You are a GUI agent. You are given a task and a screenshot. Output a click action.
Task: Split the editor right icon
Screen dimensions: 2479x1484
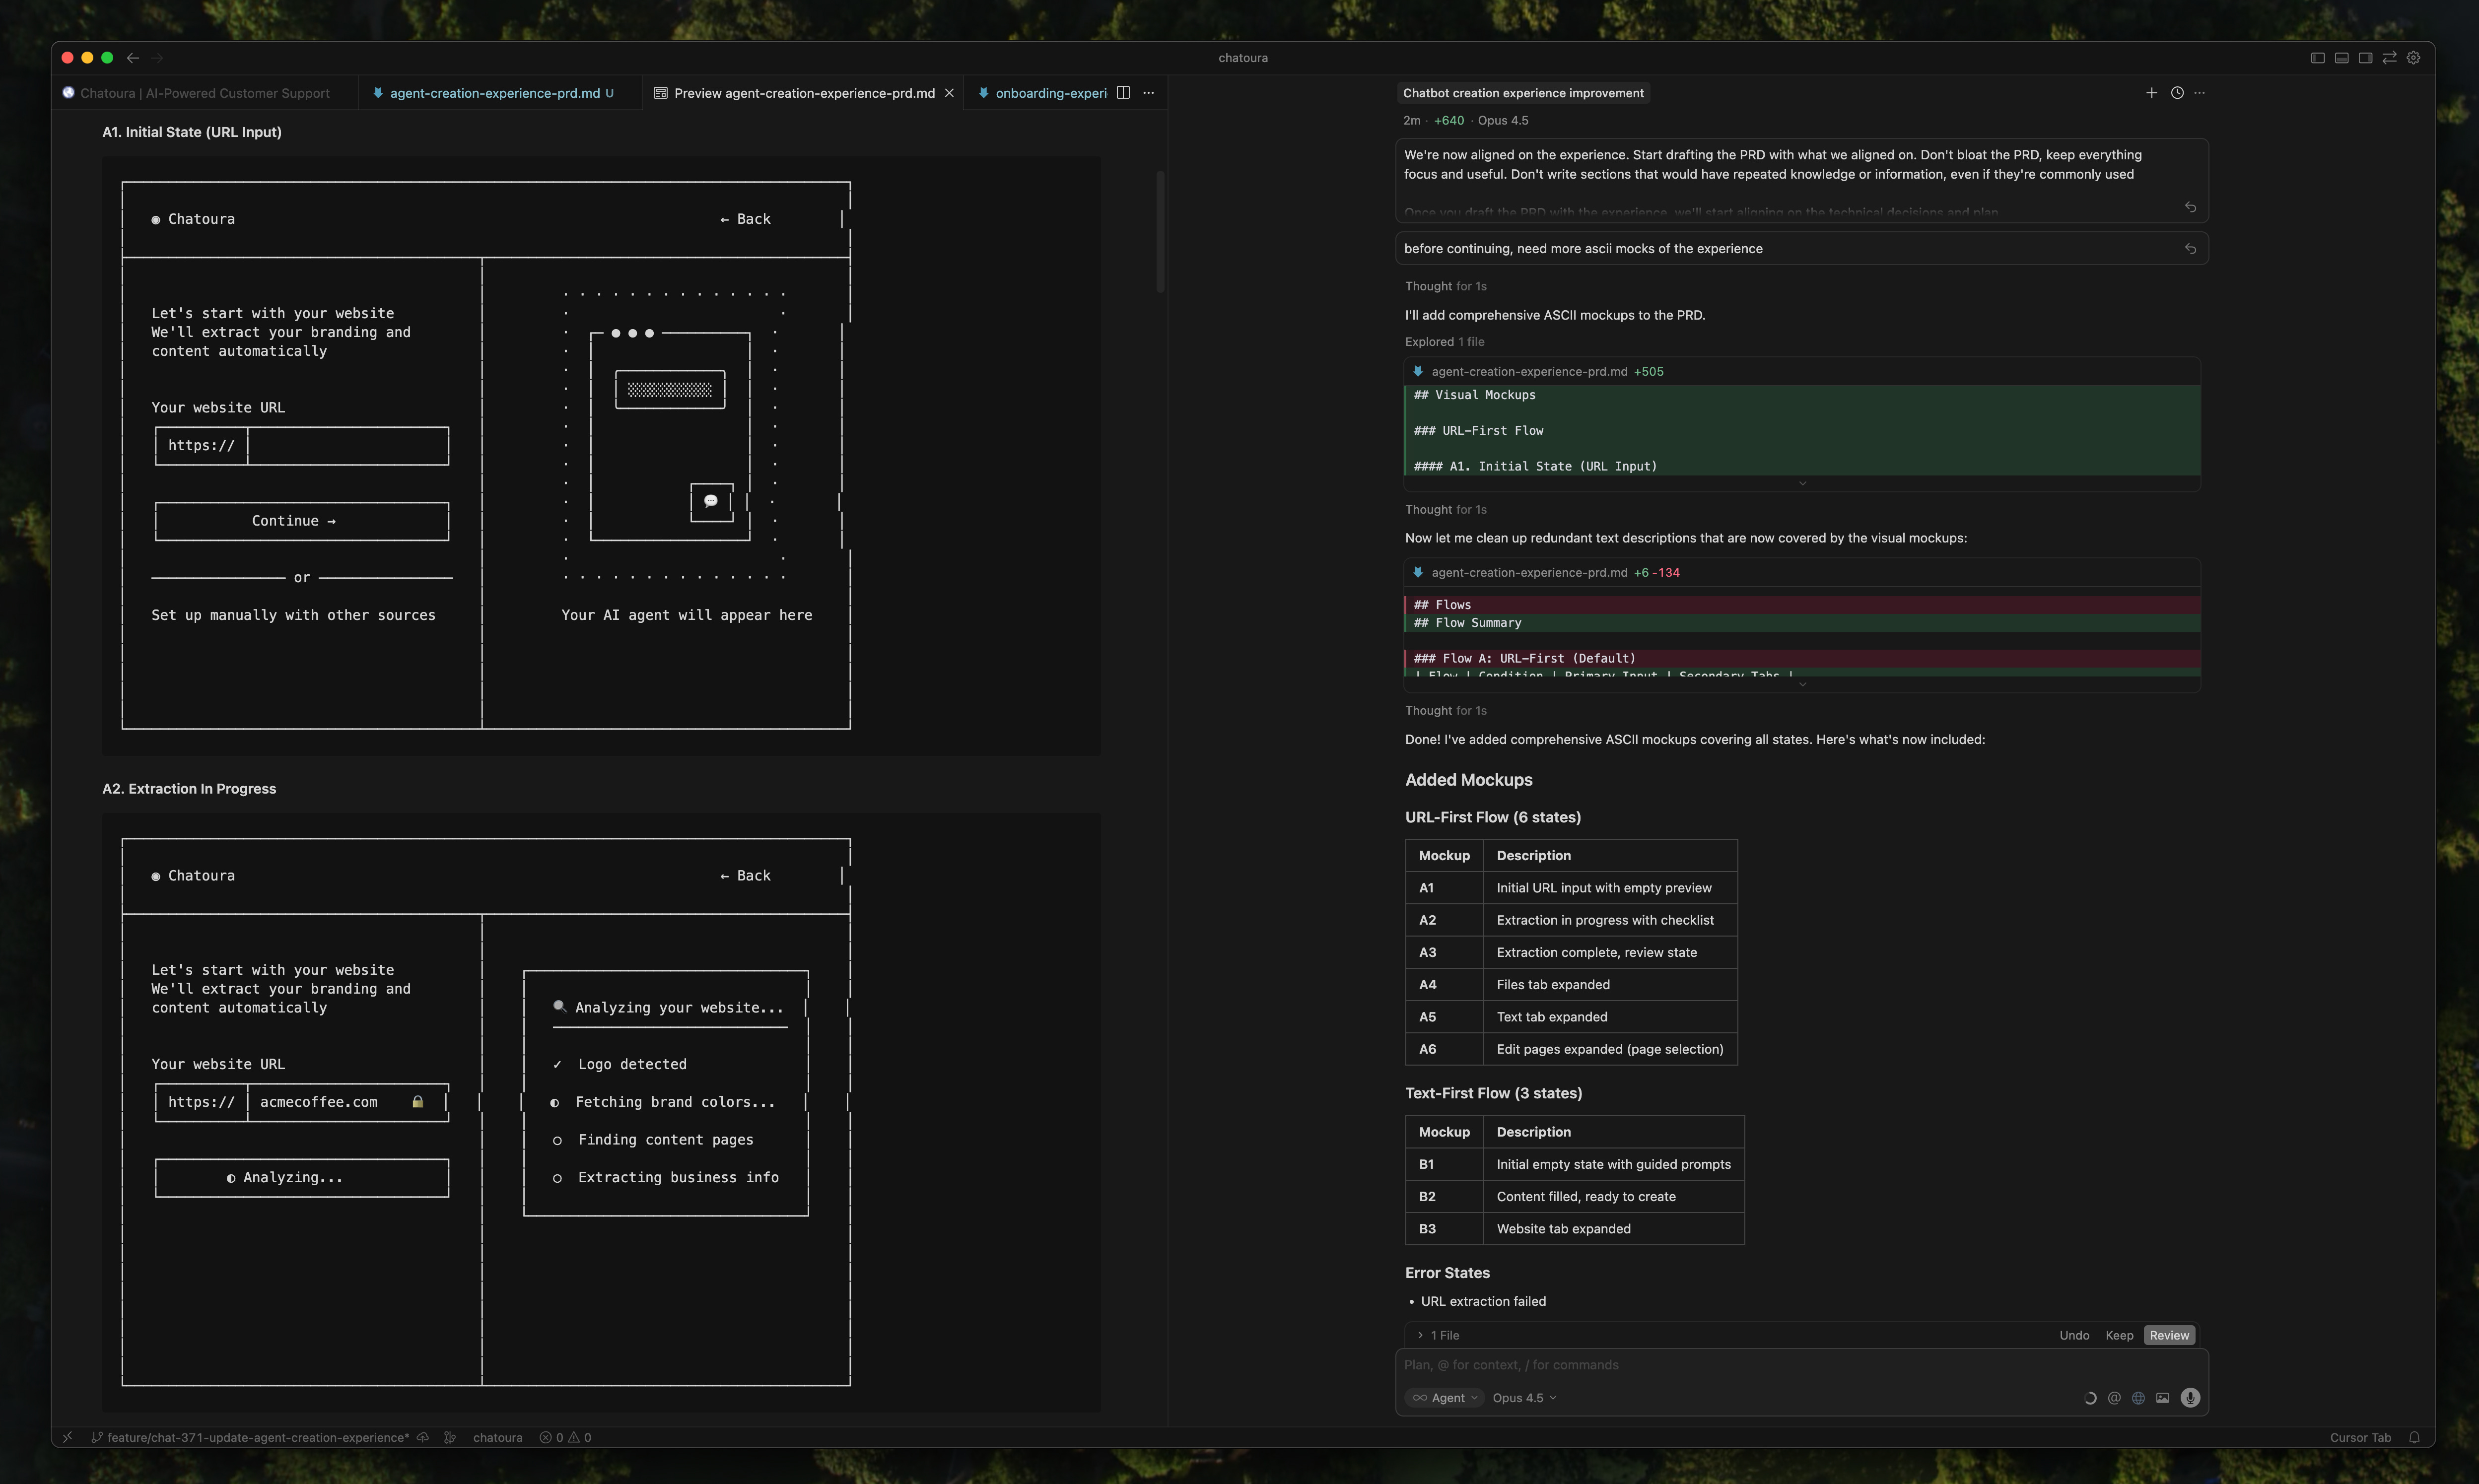pyautogui.click(x=1123, y=93)
